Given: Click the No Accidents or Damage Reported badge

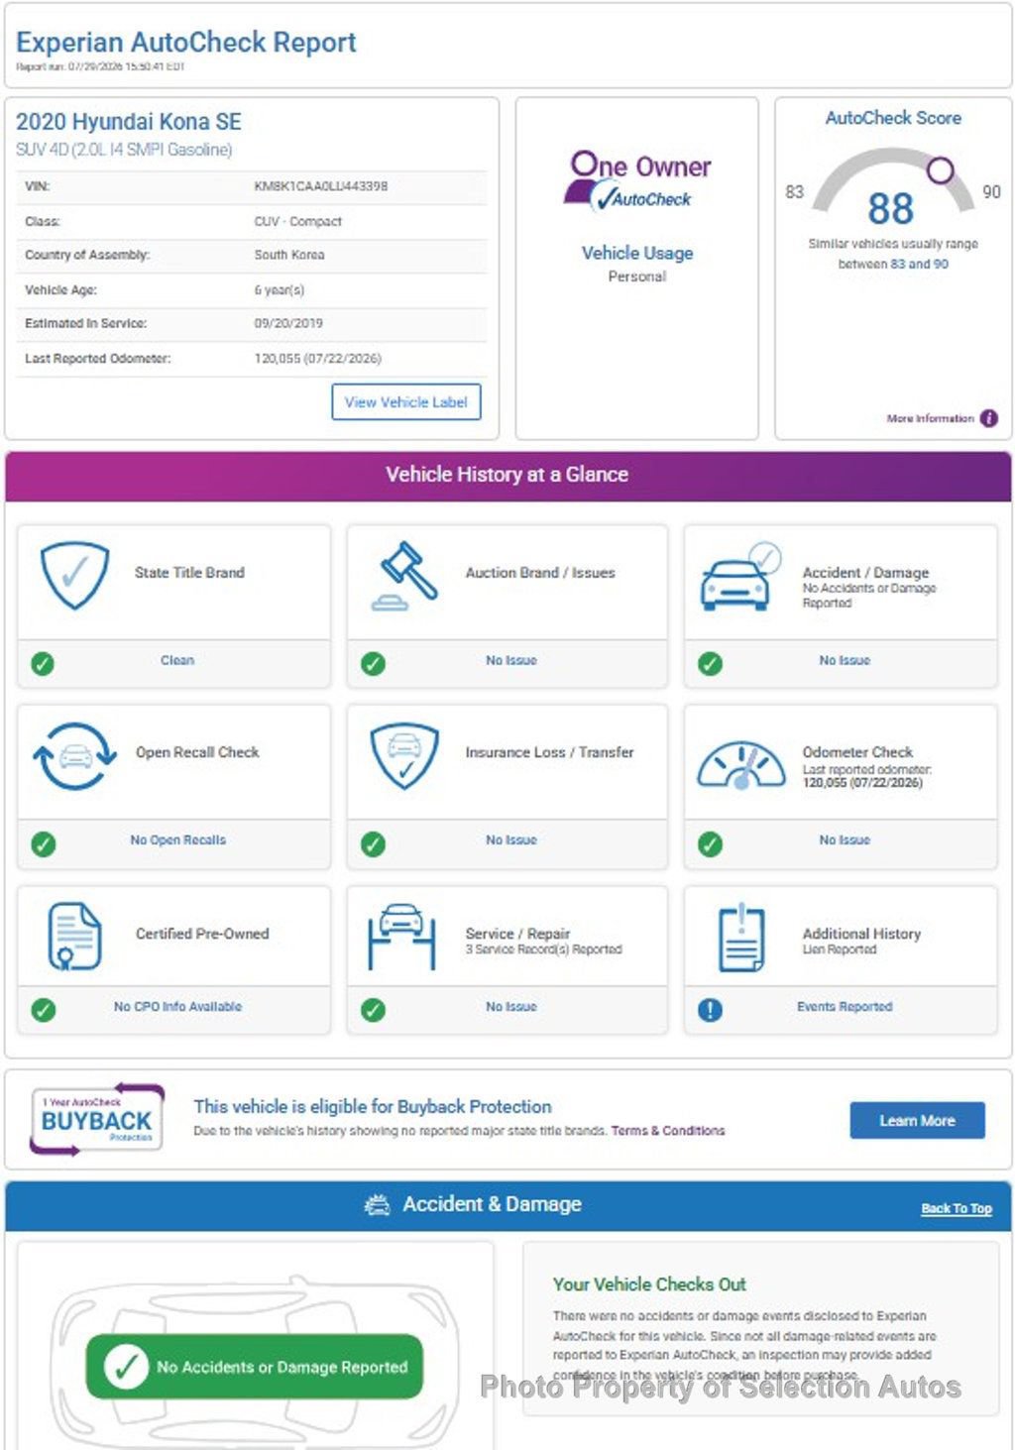Looking at the screenshot, I should click(255, 1367).
